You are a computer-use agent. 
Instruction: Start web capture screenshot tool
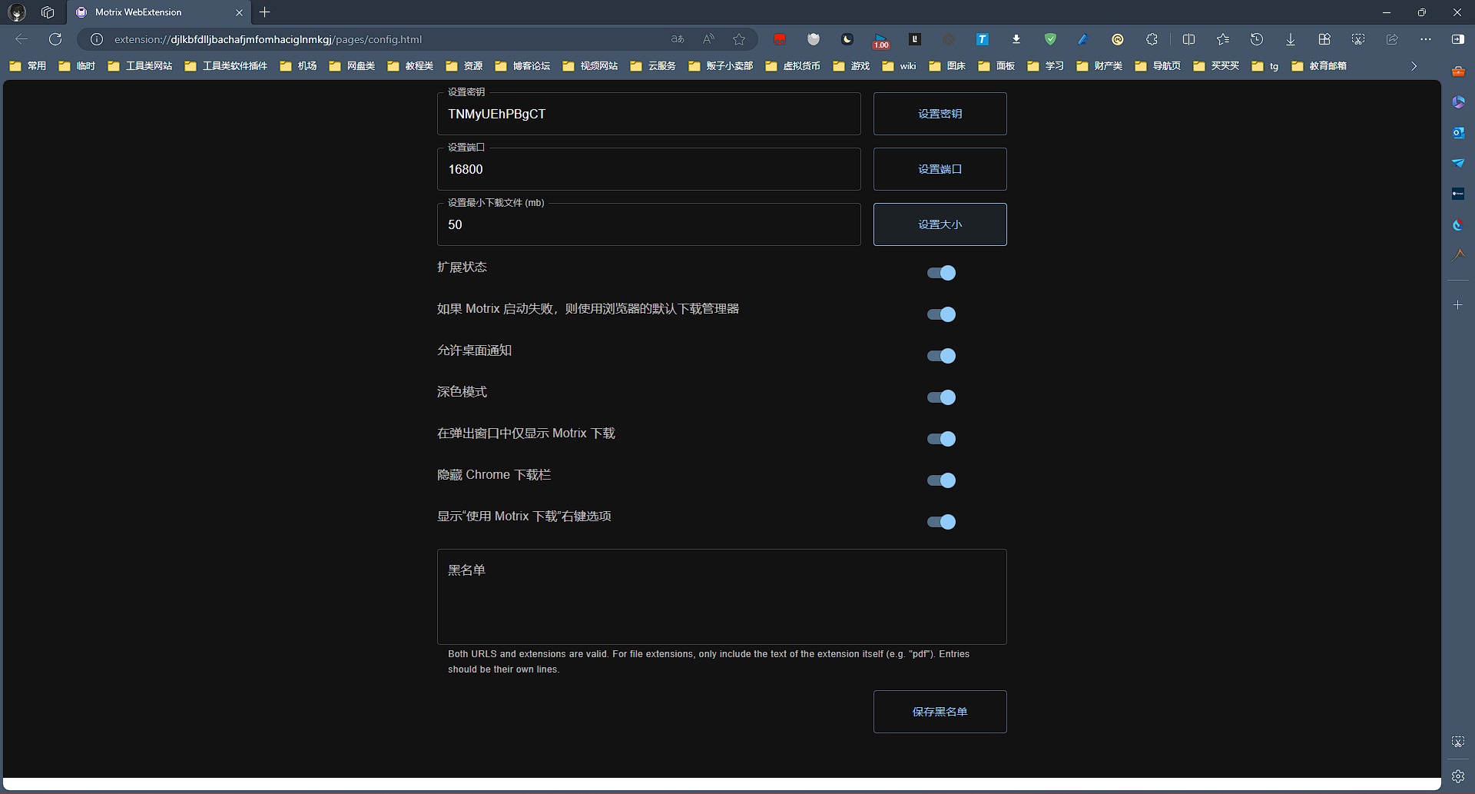click(x=1358, y=39)
